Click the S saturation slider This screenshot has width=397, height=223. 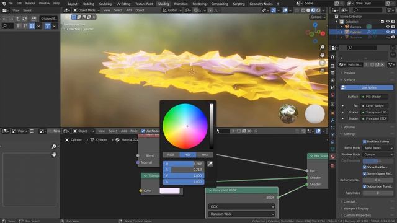coord(184,170)
